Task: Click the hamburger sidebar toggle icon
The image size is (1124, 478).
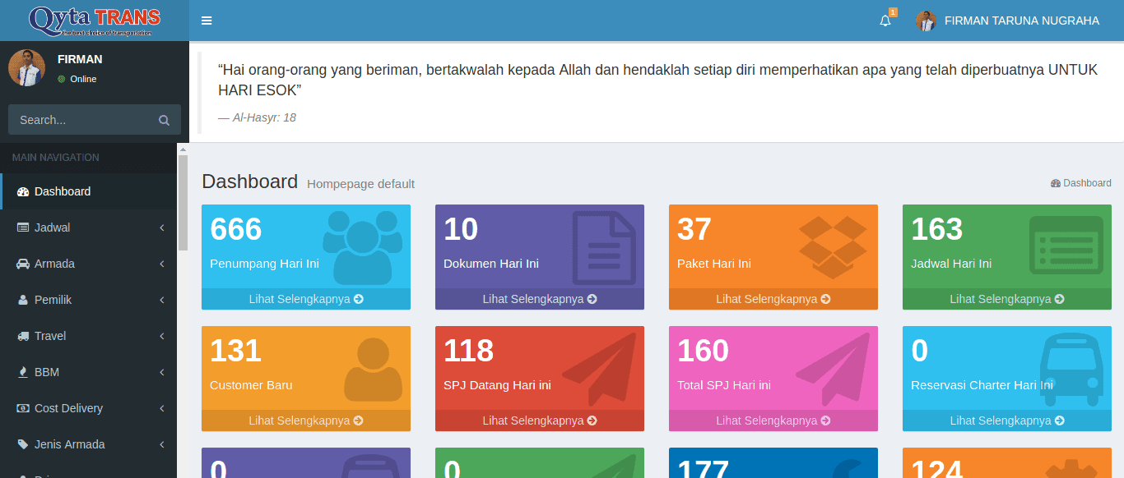Action: point(206,20)
